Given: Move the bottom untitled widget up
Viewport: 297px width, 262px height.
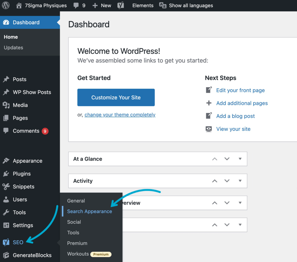Looking at the screenshot, I should [x=215, y=225].
